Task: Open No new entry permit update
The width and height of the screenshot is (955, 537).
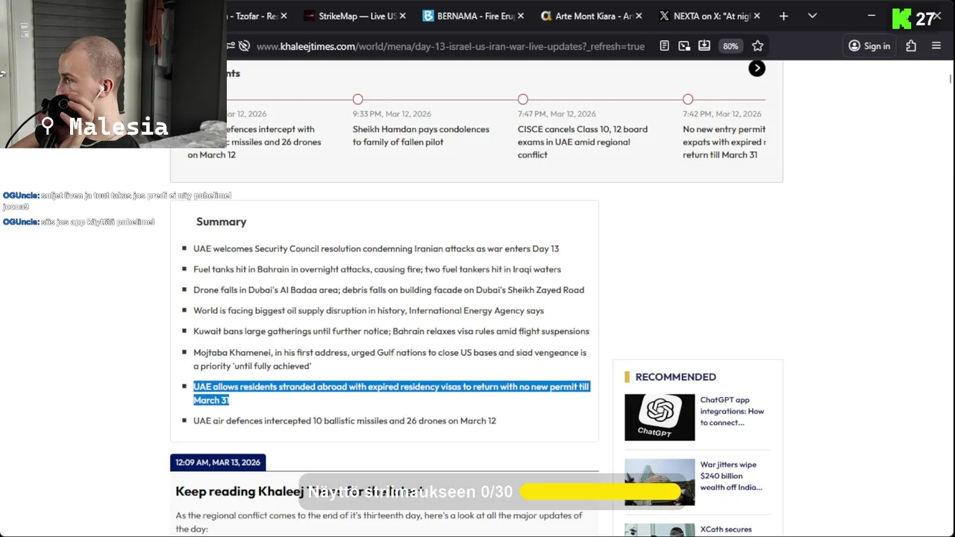Action: point(724,142)
